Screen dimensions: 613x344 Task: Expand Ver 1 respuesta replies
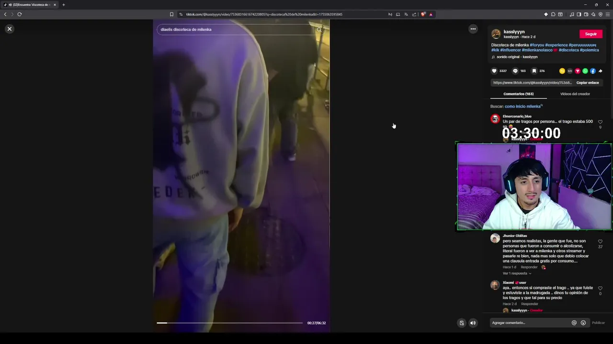[x=517, y=273]
